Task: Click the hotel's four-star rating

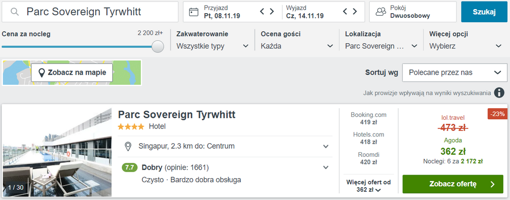Action: coord(131,126)
